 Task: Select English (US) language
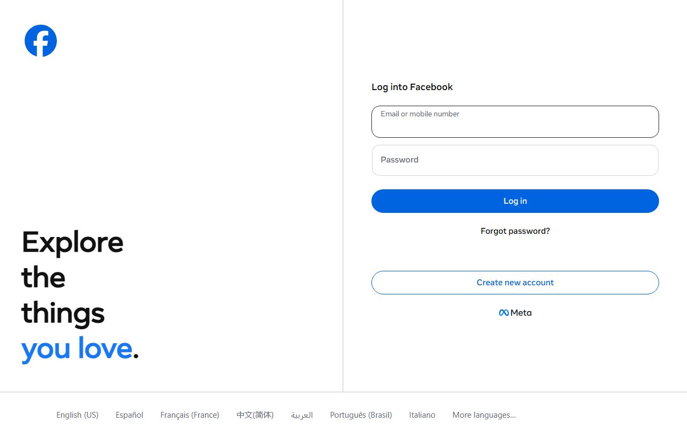pos(77,415)
